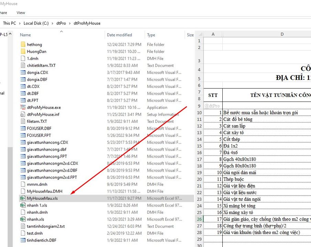Image resolution: width=311 pixels, height=247 pixels.
Task: Select the tinhdientich.DBF file icon
Action: coord(23,240)
